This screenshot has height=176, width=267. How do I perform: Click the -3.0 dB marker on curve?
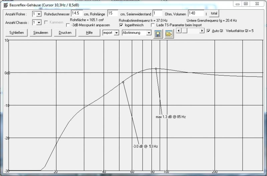123,82
